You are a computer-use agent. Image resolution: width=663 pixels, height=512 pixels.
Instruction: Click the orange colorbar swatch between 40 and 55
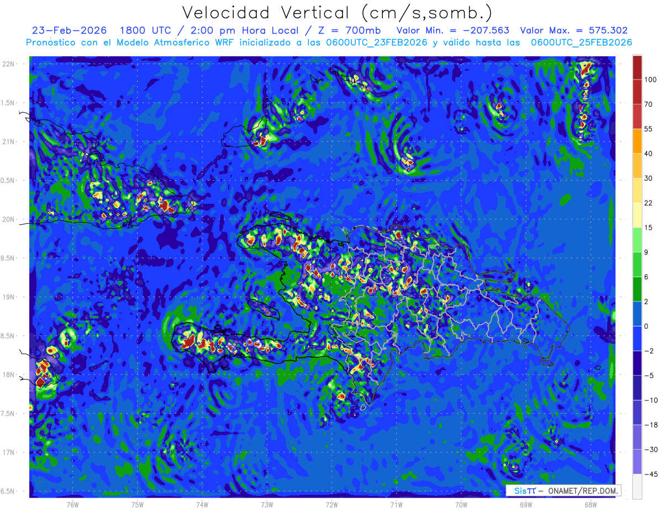click(637, 141)
